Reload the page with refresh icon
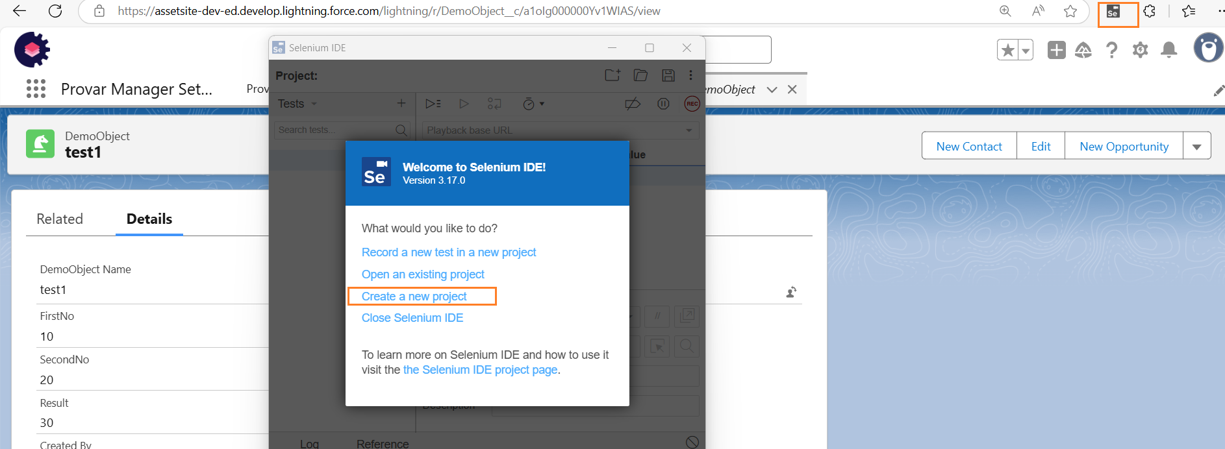1225x449 pixels. [55, 11]
